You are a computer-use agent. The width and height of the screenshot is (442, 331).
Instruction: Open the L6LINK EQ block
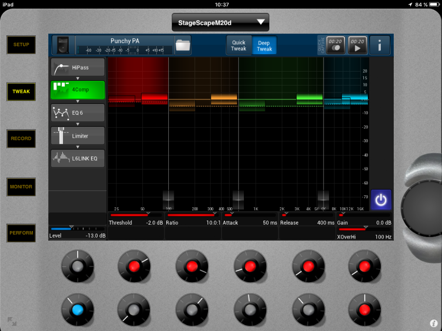[78, 158]
